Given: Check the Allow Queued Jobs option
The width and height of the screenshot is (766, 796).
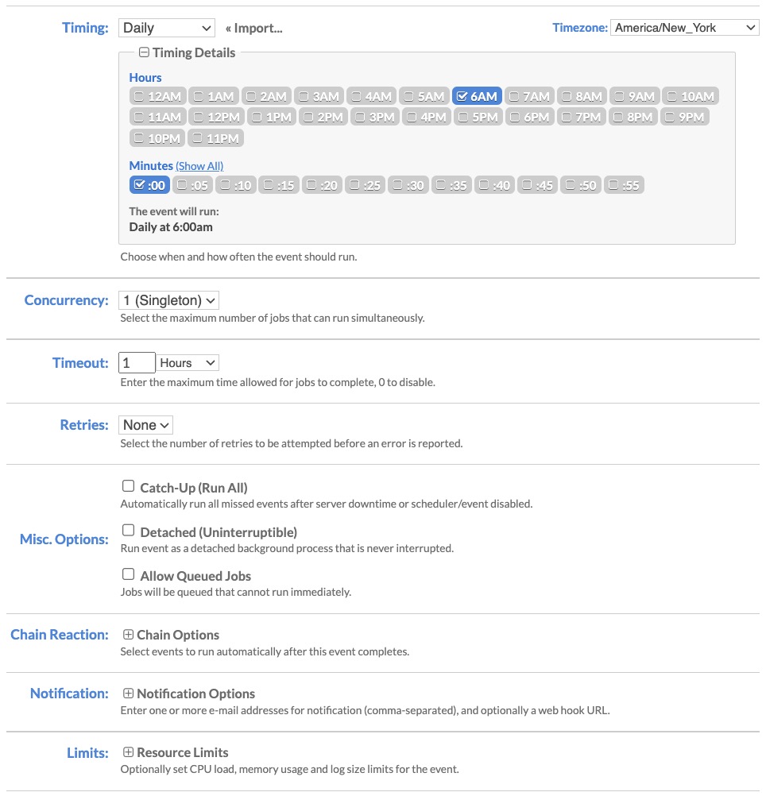Looking at the screenshot, I should 128,574.
